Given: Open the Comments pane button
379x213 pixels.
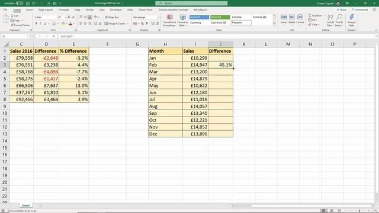Looking at the screenshot, I should [x=359, y=9].
